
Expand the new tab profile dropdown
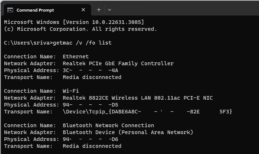point(110,10)
